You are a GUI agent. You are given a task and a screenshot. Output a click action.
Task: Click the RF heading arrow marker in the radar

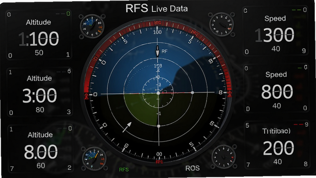click(157, 51)
